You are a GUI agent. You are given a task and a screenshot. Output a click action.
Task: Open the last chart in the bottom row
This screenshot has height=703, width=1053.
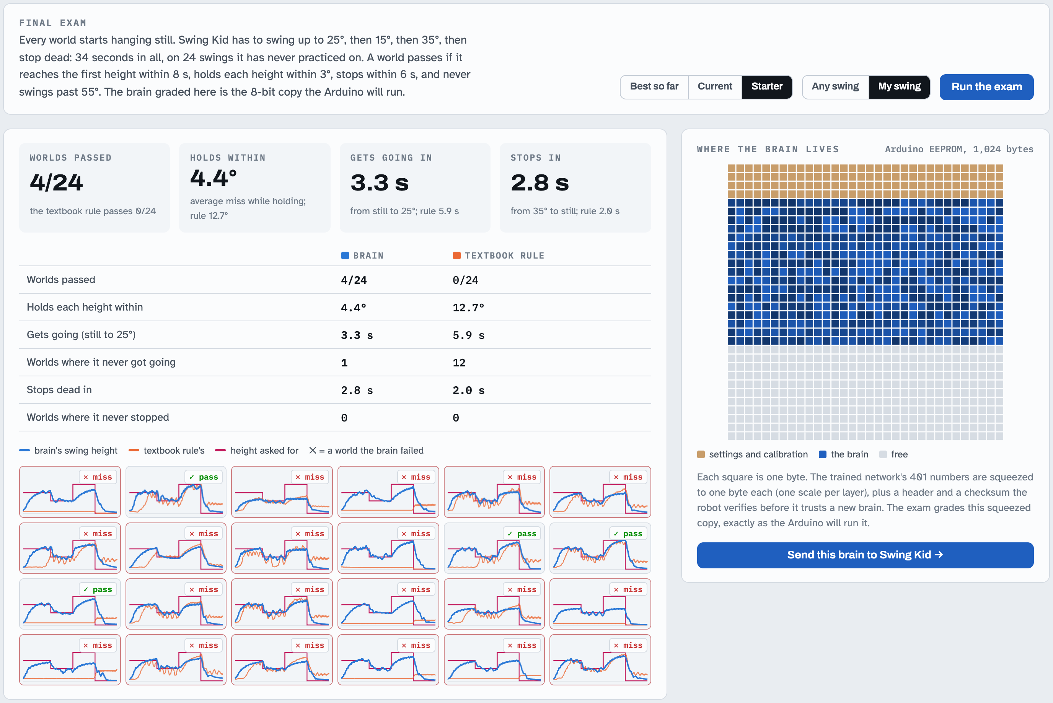600,659
